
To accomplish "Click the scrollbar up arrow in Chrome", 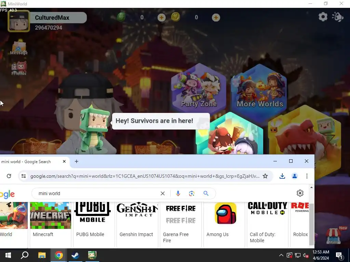I will [311, 187].
